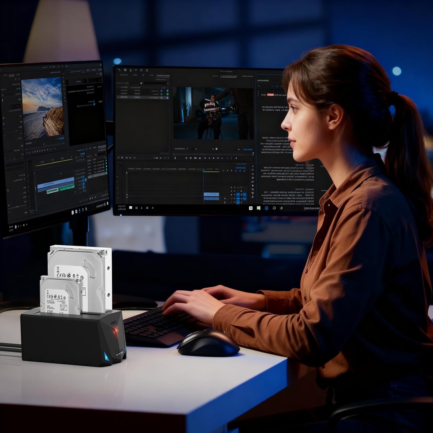Select the highlighted row in right monitor's project list
Viewport: 433px width, 433px height.
143,97
